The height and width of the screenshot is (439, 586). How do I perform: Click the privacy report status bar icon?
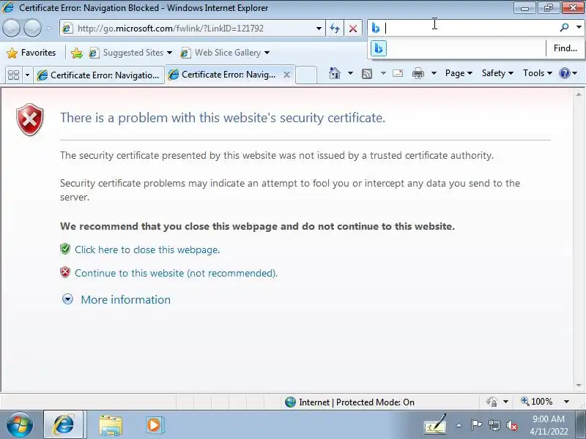492,402
